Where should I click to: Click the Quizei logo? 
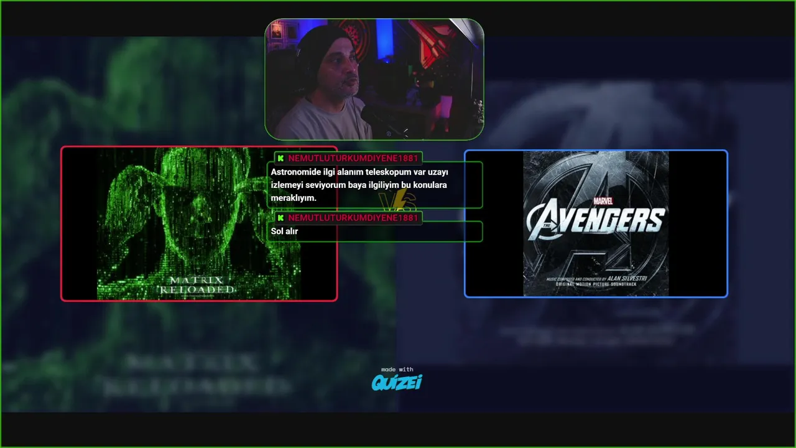[x=397, y=382]
